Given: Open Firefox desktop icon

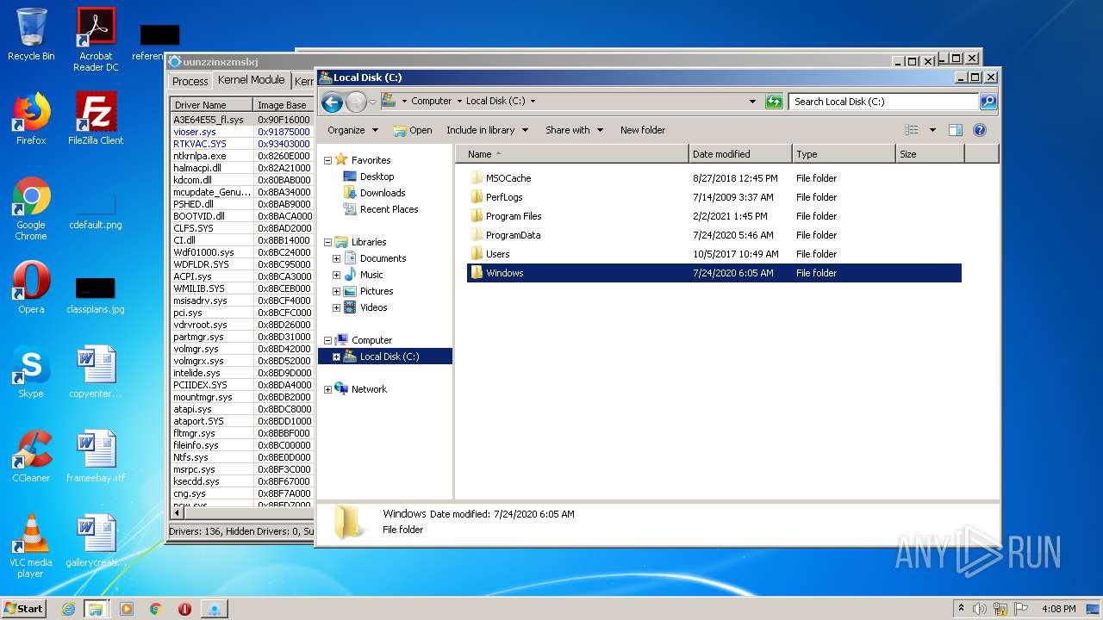Looking at the screenshot, I should [x=31, y=119].
